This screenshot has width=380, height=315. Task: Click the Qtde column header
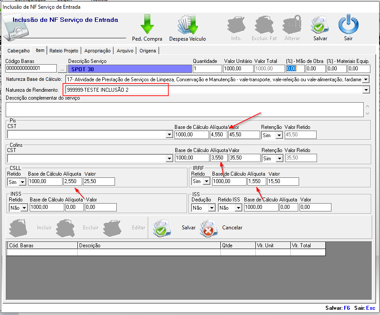point(238,246)
